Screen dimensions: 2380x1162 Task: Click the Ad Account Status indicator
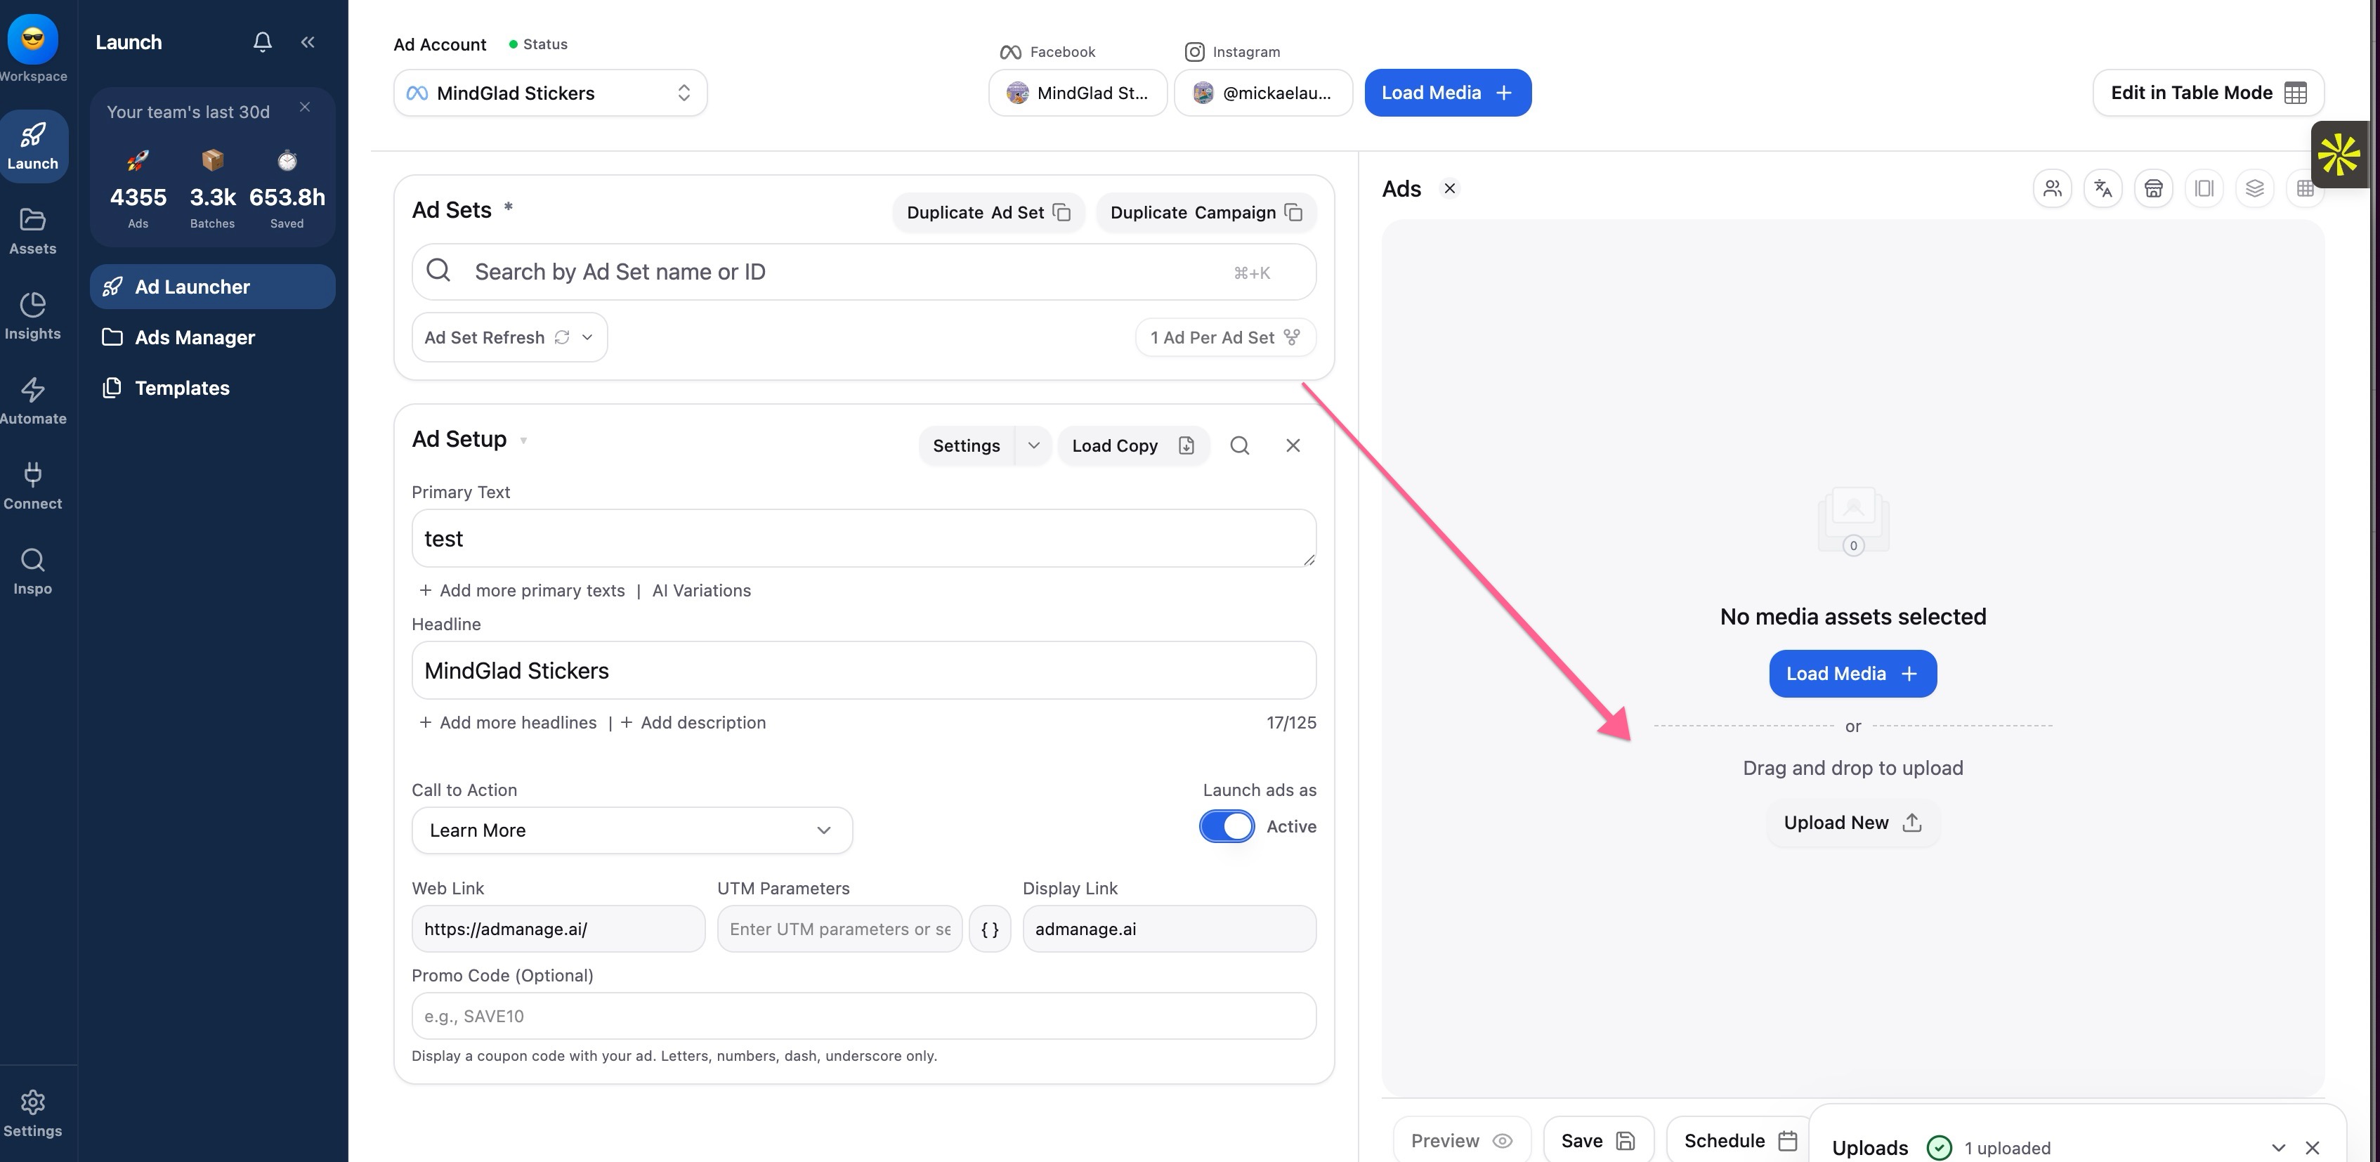(x=537, y=44)
